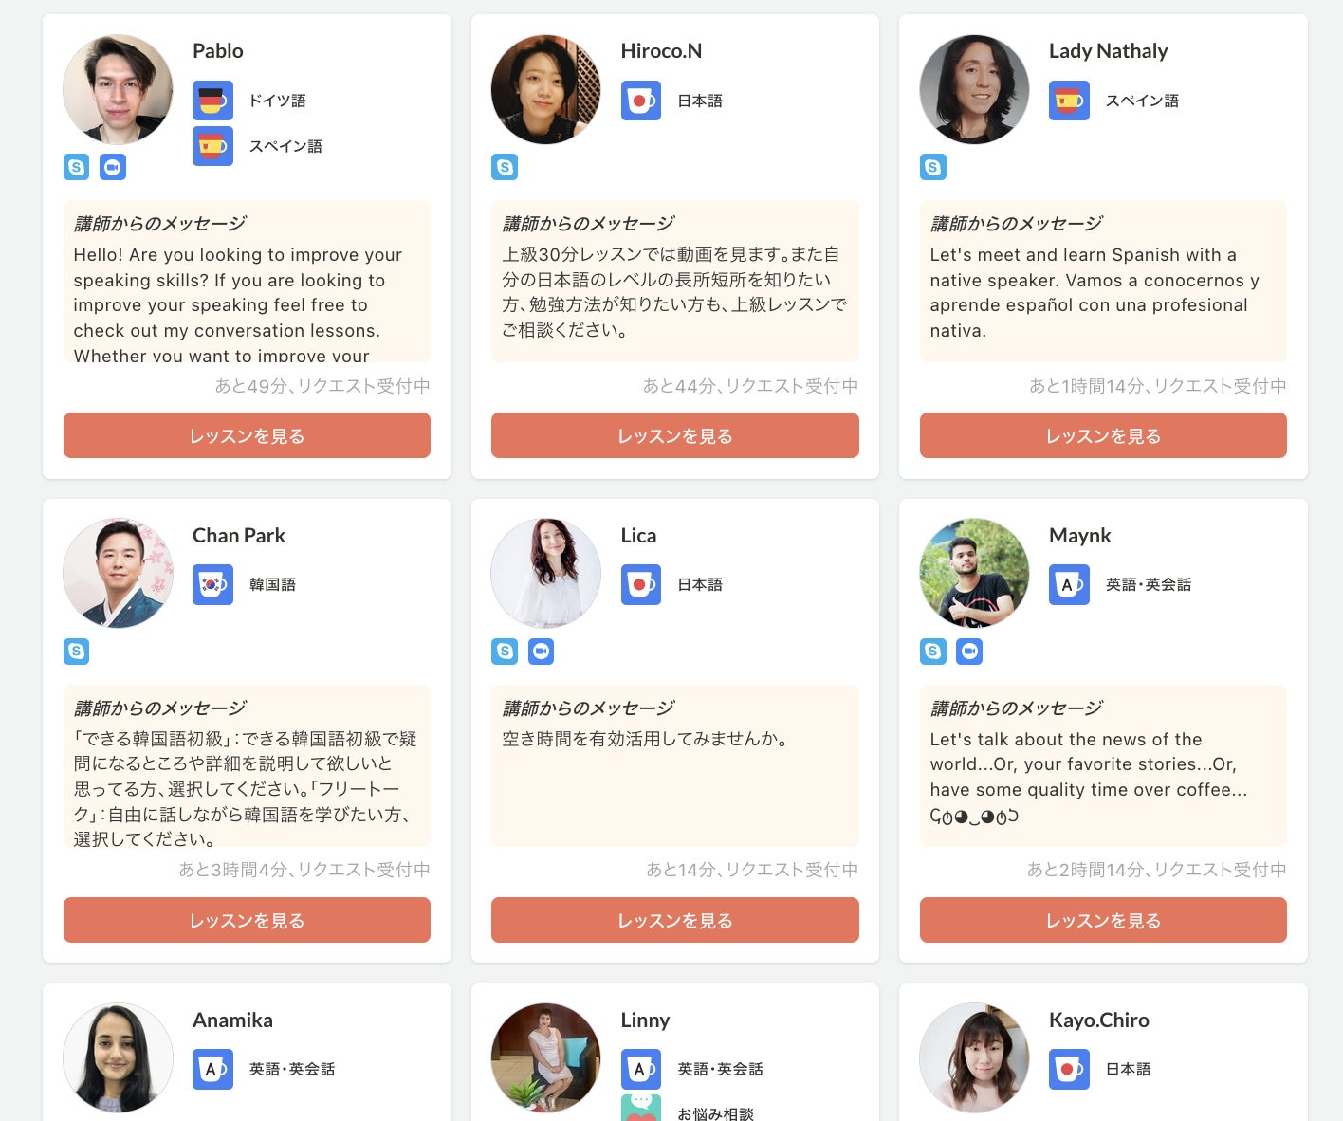Click Linny's English conversation cup icon

(641, 1070)
